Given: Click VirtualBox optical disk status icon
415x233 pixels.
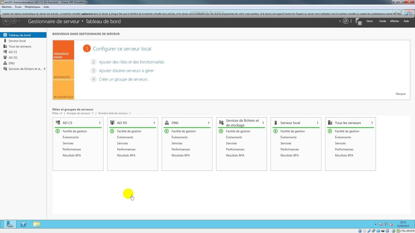Looking at the screenshot, I should [364, 231].
